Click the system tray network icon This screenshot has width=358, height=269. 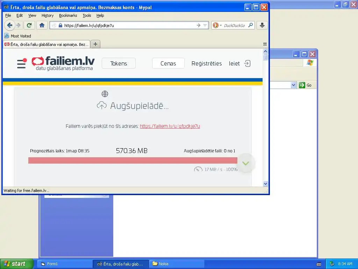332,264
